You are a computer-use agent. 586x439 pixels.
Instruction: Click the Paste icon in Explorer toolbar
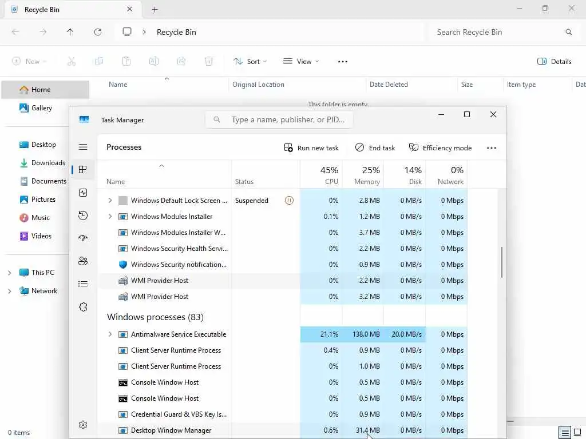(126, 62)
